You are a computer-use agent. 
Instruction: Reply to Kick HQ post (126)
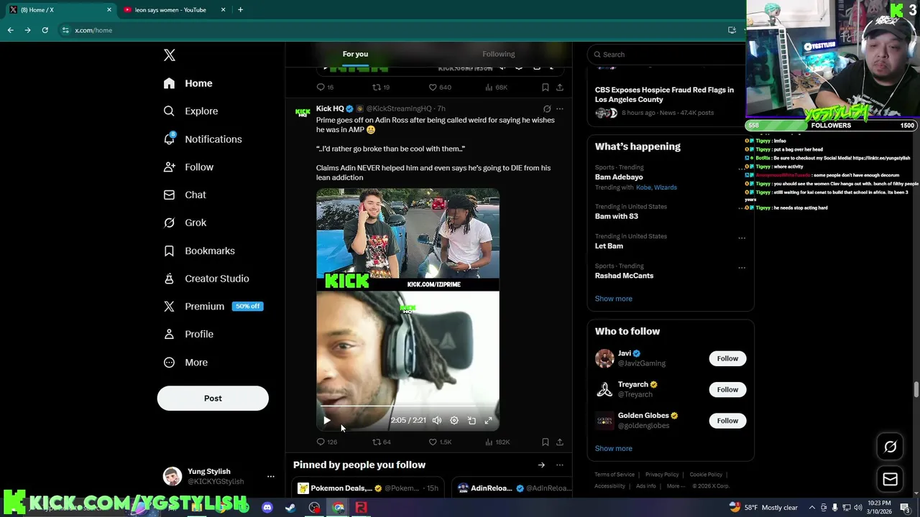(x=327, y=442)
